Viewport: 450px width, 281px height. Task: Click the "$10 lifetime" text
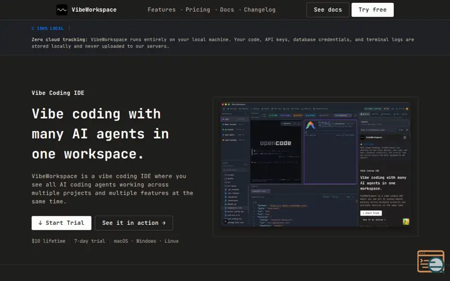click(48, 241)
